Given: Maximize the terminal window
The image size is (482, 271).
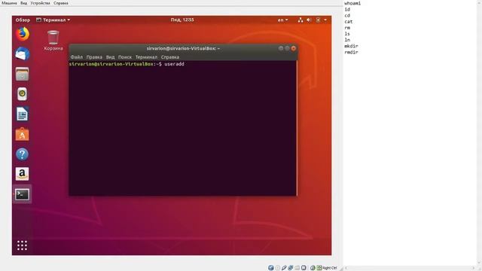Looking at the screenshot, I should point(287,48).
